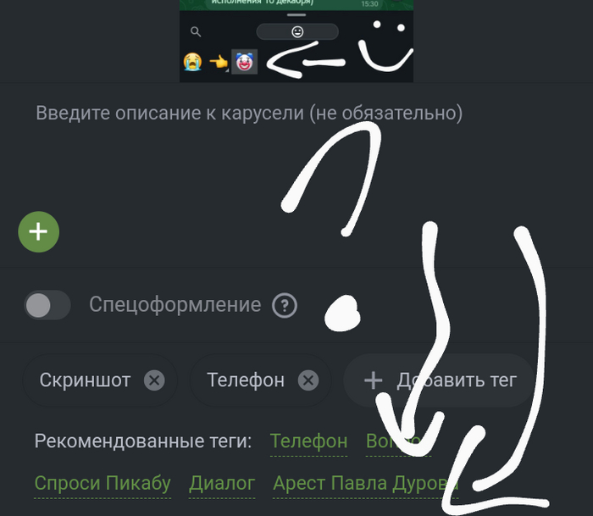Open the Спецоформление help question icon
Image resolution: width=593 pixels, height=516 pixels.
click(x=285, y=305)
